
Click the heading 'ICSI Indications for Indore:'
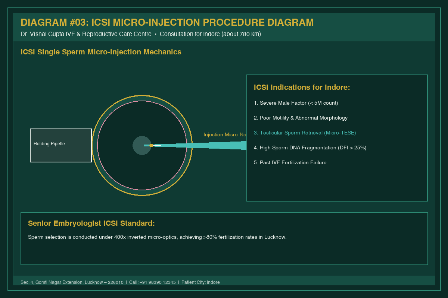coord(302,88)
